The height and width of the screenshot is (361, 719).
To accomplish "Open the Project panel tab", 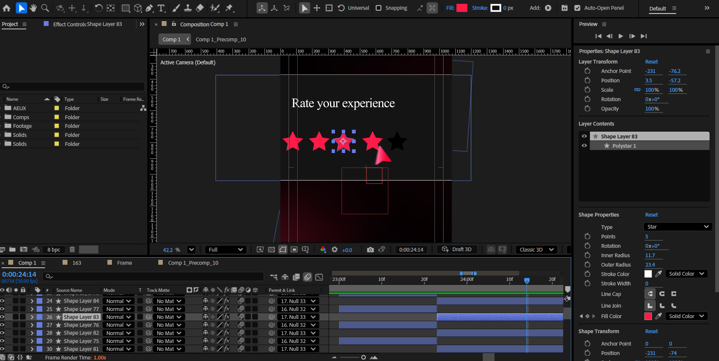I will click(x=10, y=24).
